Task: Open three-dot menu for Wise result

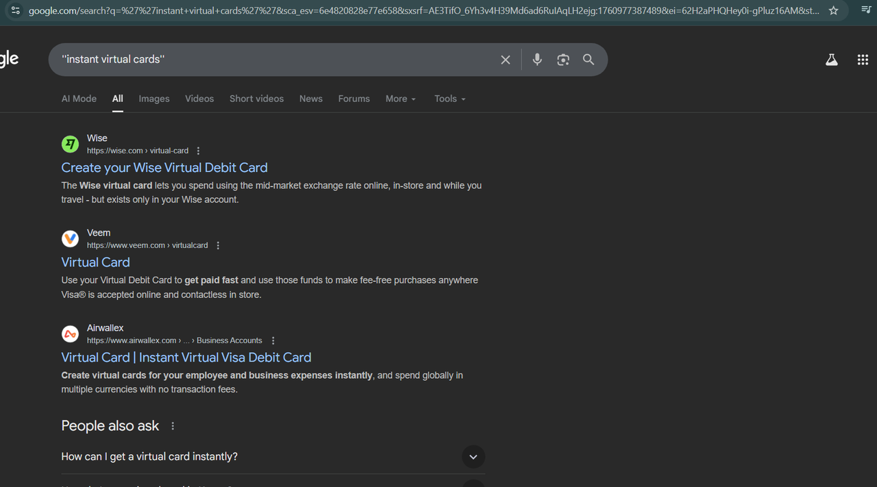Action: tap(199, 151)
